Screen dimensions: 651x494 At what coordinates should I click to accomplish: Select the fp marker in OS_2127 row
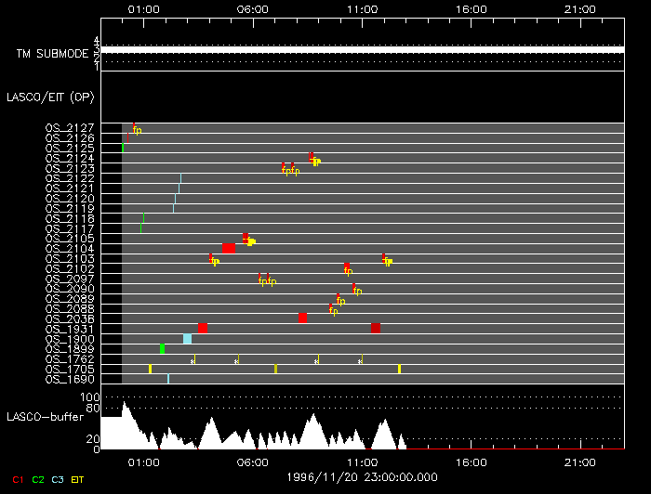(x=137, y=130)
